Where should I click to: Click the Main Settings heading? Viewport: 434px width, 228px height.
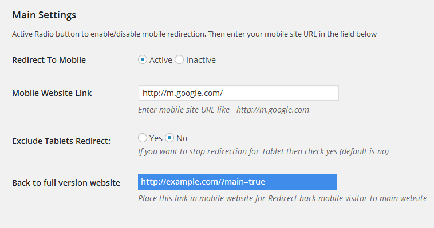click(44, 15)
